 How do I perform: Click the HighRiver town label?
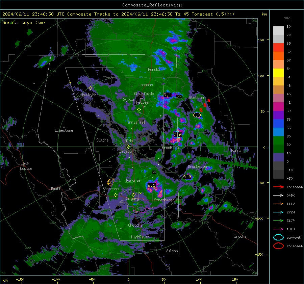pyautogui.click(x=140, y=237)
